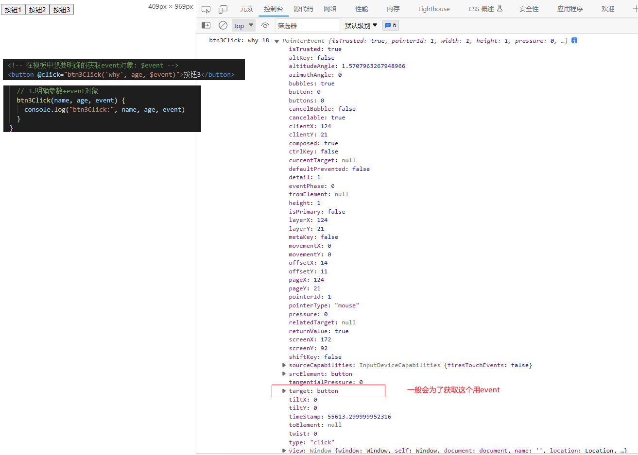The height and width of the screenshot is (455, 638).
Task: Clear the console with the ban icon
Action: [x=223, y=25]
